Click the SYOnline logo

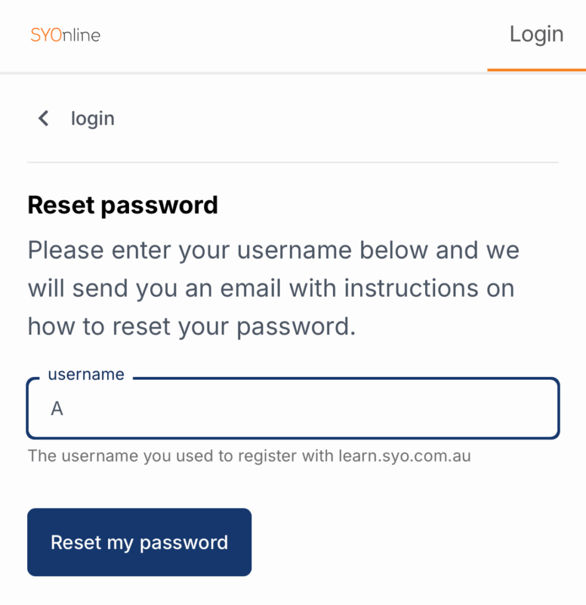(x=65, y=35)
